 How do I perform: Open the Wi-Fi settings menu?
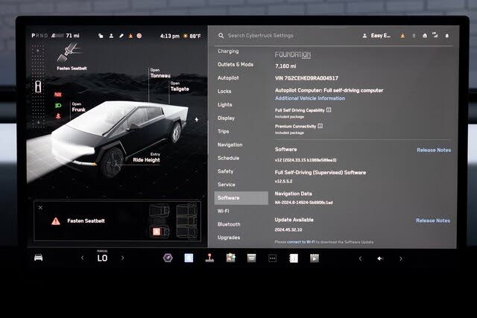(x=224, y=211)
